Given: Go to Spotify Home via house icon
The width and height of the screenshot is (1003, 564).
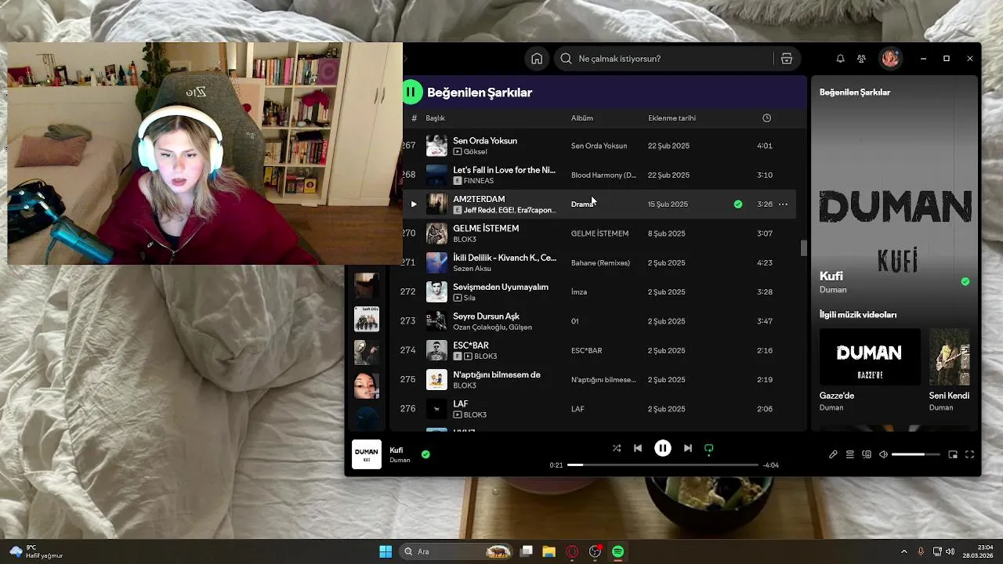Looking at the screenshot, I should 537,59.
